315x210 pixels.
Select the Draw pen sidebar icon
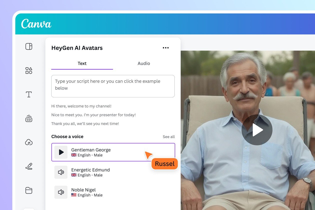pyautogui.click(x=29, y=166)
